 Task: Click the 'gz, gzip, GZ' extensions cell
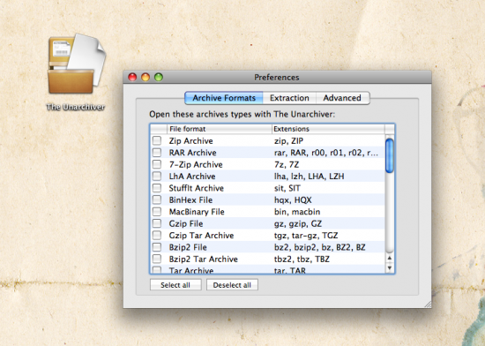point(298,223)
